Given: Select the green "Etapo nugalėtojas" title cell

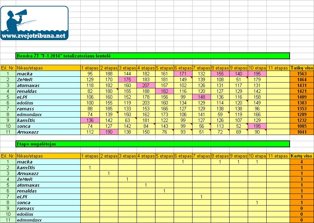Looking at the screenshot, I should pyautogui.click(x=153, y=144).
